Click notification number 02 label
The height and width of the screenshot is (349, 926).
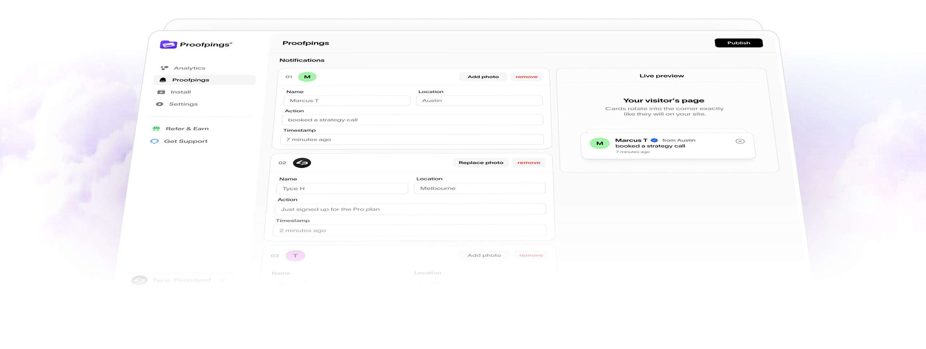tap(282, 163)
